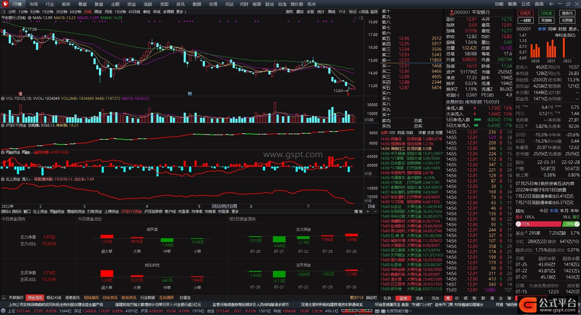Click the 港 marker icon under the chart
Image resolution: width=581 pixels, height=315 pixels.
21,94
